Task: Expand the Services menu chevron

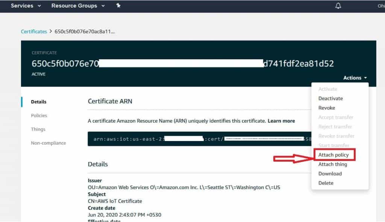Action: tap(39, 6)
